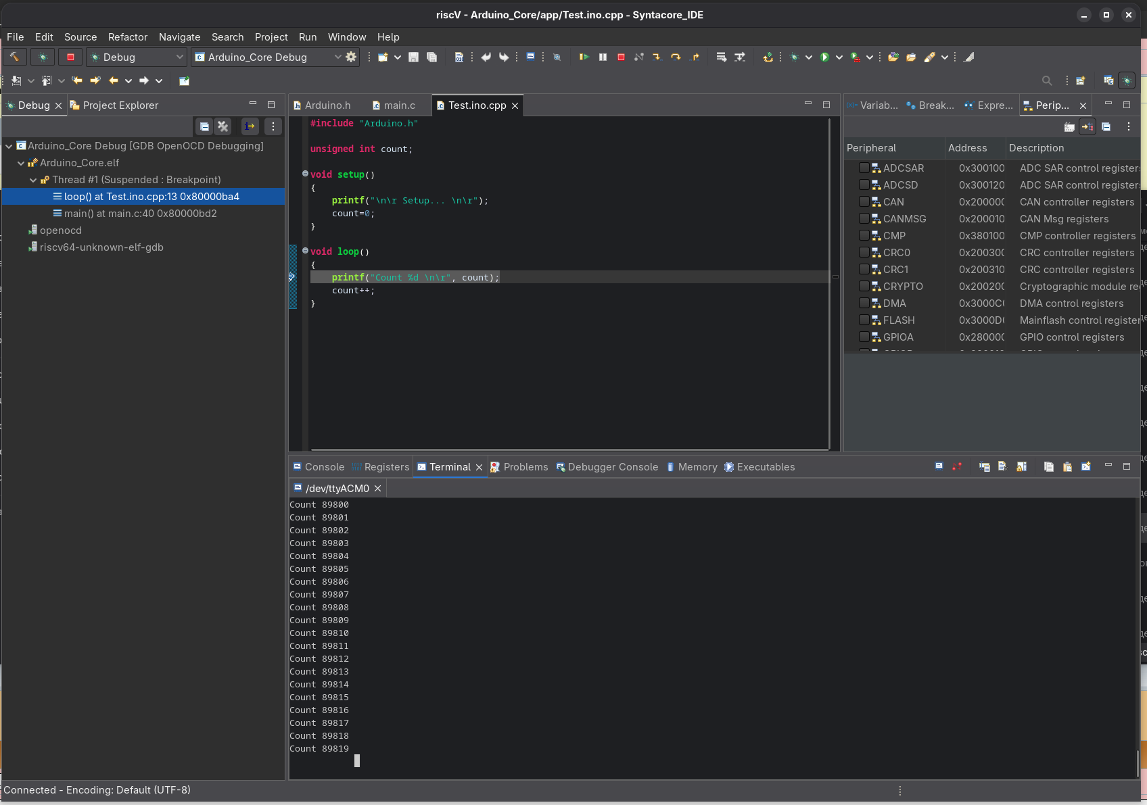Enable the GPIOA peripheral checkbox
This screenshot has height=805, width=1147.
point(864,337)
